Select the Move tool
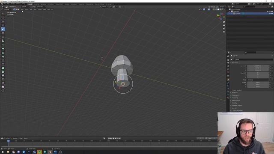 (3, 22)
